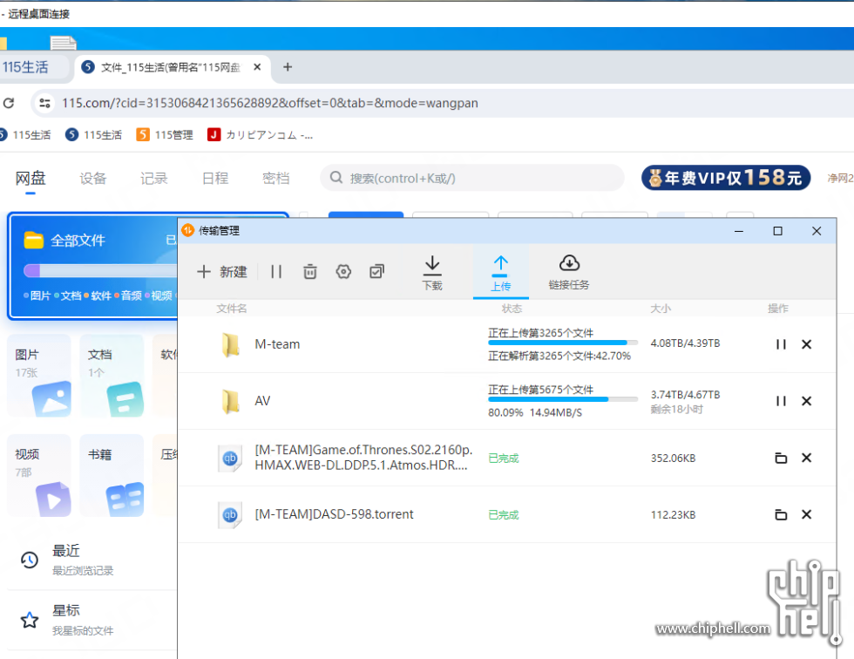The width and height of the screenshot is (854, 659).
Task: Click the trash delete icon in the toolbar
Action: click(x=310, y=272)
